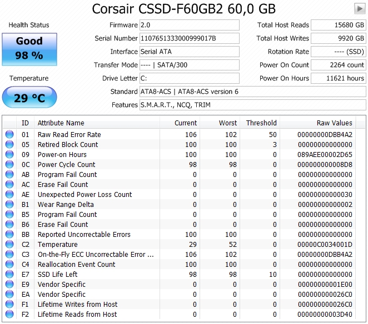This screenshot has height=324, width=368.
Task: Select the Reported Uncorrectable Errors attribute name
Action: (x=84, y=234)
